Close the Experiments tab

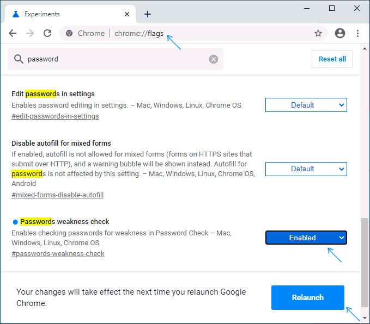[127, 14]
